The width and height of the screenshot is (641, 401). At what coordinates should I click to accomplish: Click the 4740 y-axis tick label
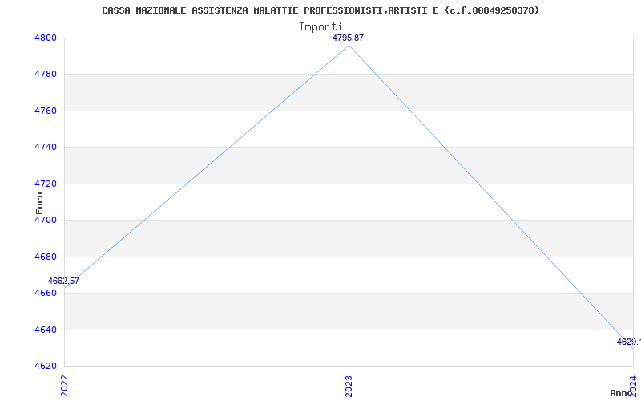(x=45, y=148)
